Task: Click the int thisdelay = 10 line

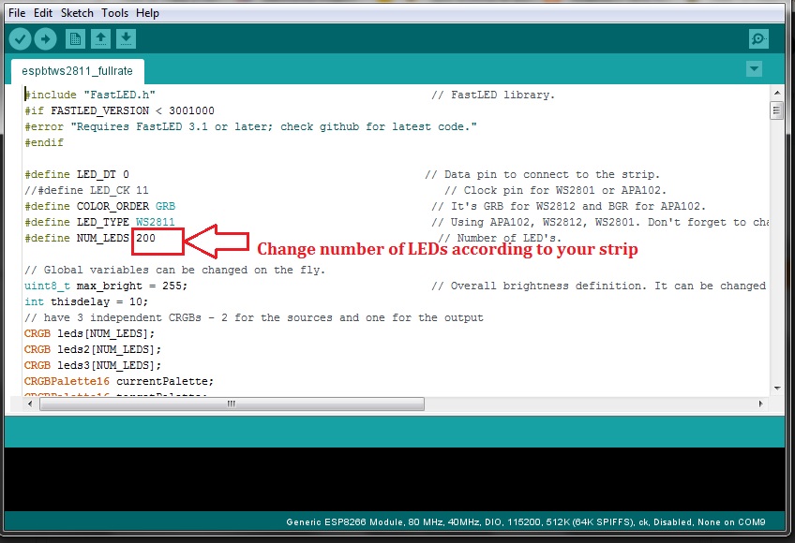Action: point(86,301)
